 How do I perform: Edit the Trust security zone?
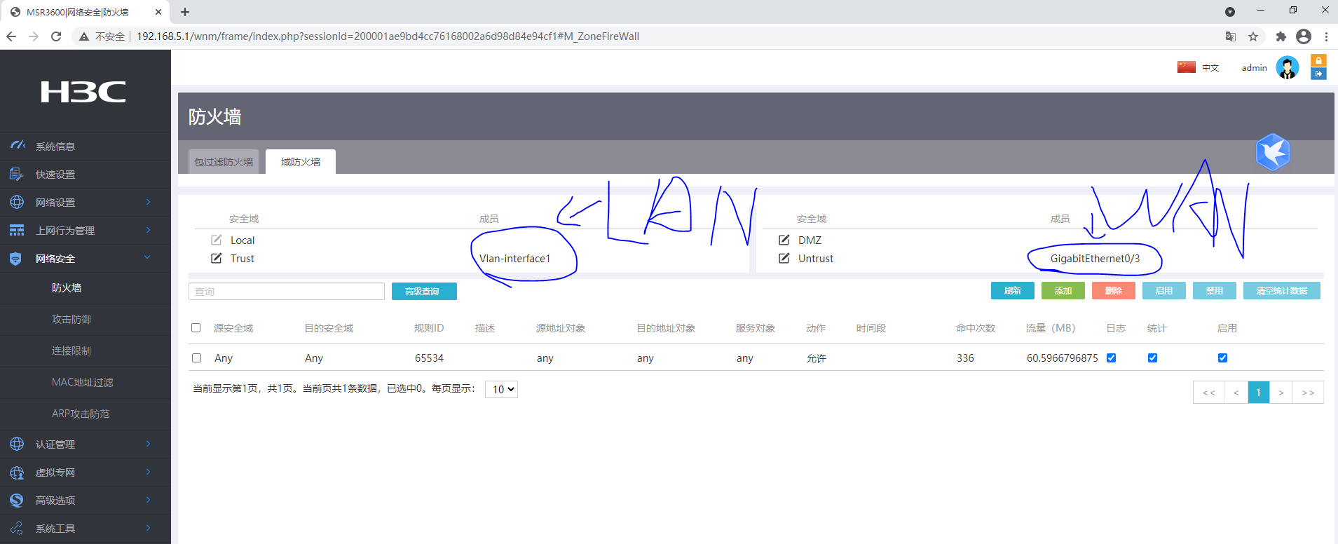point(217,258)
